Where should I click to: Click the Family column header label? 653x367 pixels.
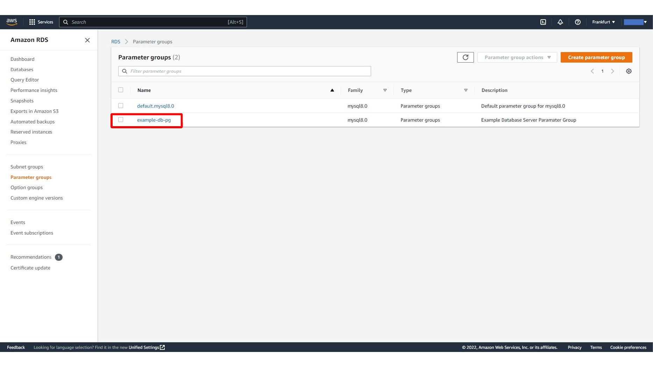tap(355, 90)
